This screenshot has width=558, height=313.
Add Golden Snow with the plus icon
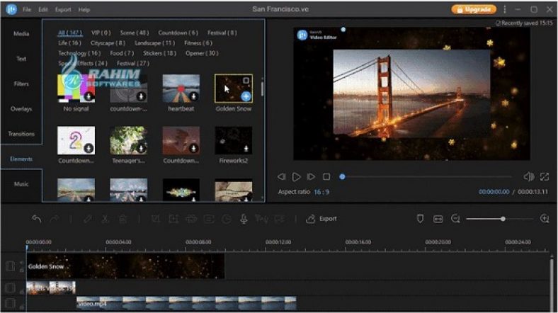click(x=245, y=96)
